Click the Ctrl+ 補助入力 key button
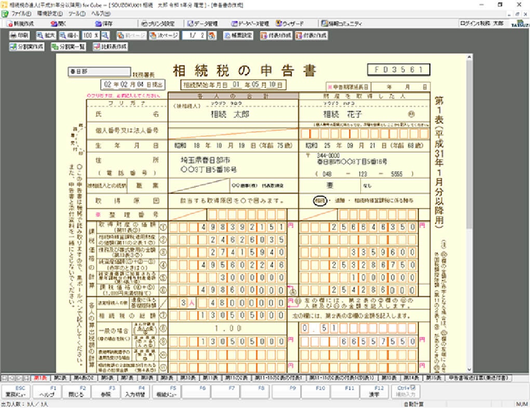The height and width of the screenshot is (408, 530). (405, 391)
